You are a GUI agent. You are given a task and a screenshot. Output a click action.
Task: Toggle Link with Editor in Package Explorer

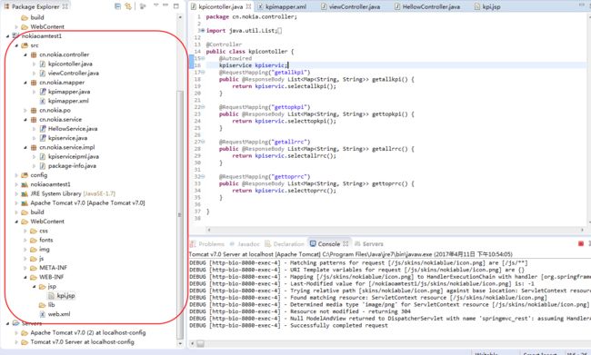128,6
